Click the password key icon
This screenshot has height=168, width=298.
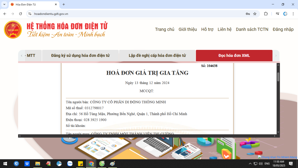pyautogui.click(x=248, y=14)
